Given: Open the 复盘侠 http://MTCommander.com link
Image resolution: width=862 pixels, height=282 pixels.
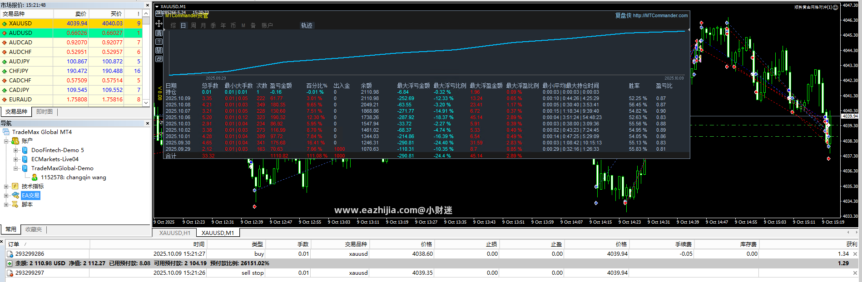Looking at the screenshot, I should (651, 15).
